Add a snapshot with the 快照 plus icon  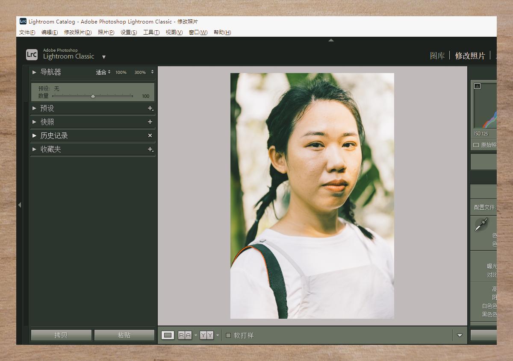tap(150, 122)
